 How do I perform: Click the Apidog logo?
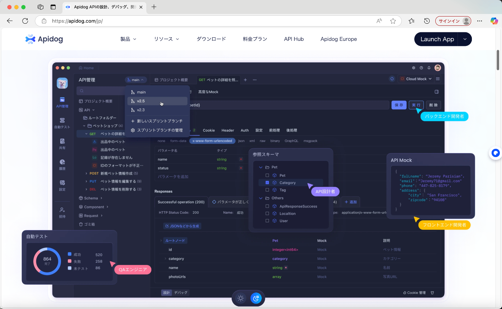pos(44,39)
